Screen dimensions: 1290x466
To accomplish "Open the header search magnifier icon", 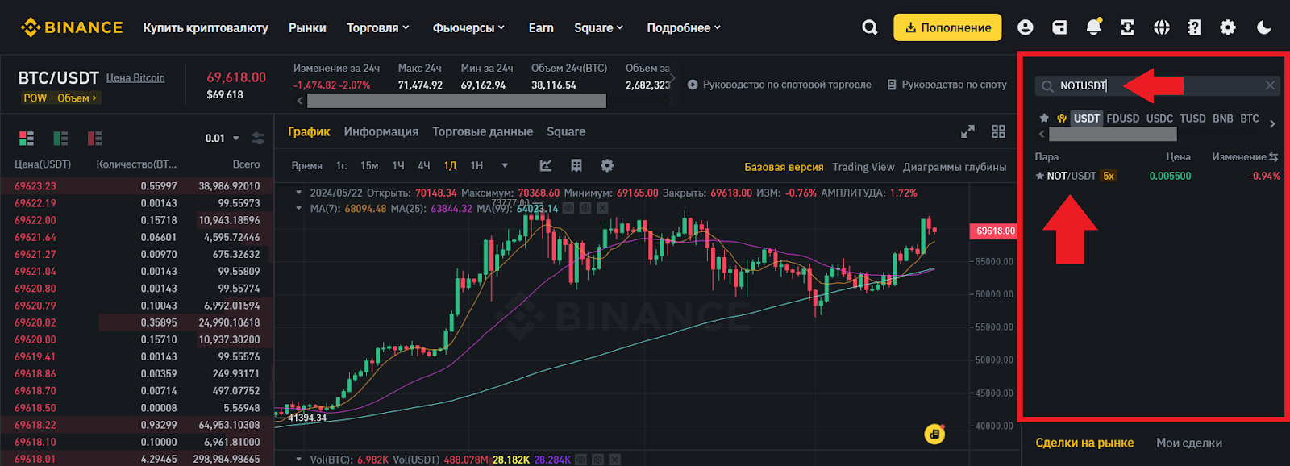I will pos(869,27).
